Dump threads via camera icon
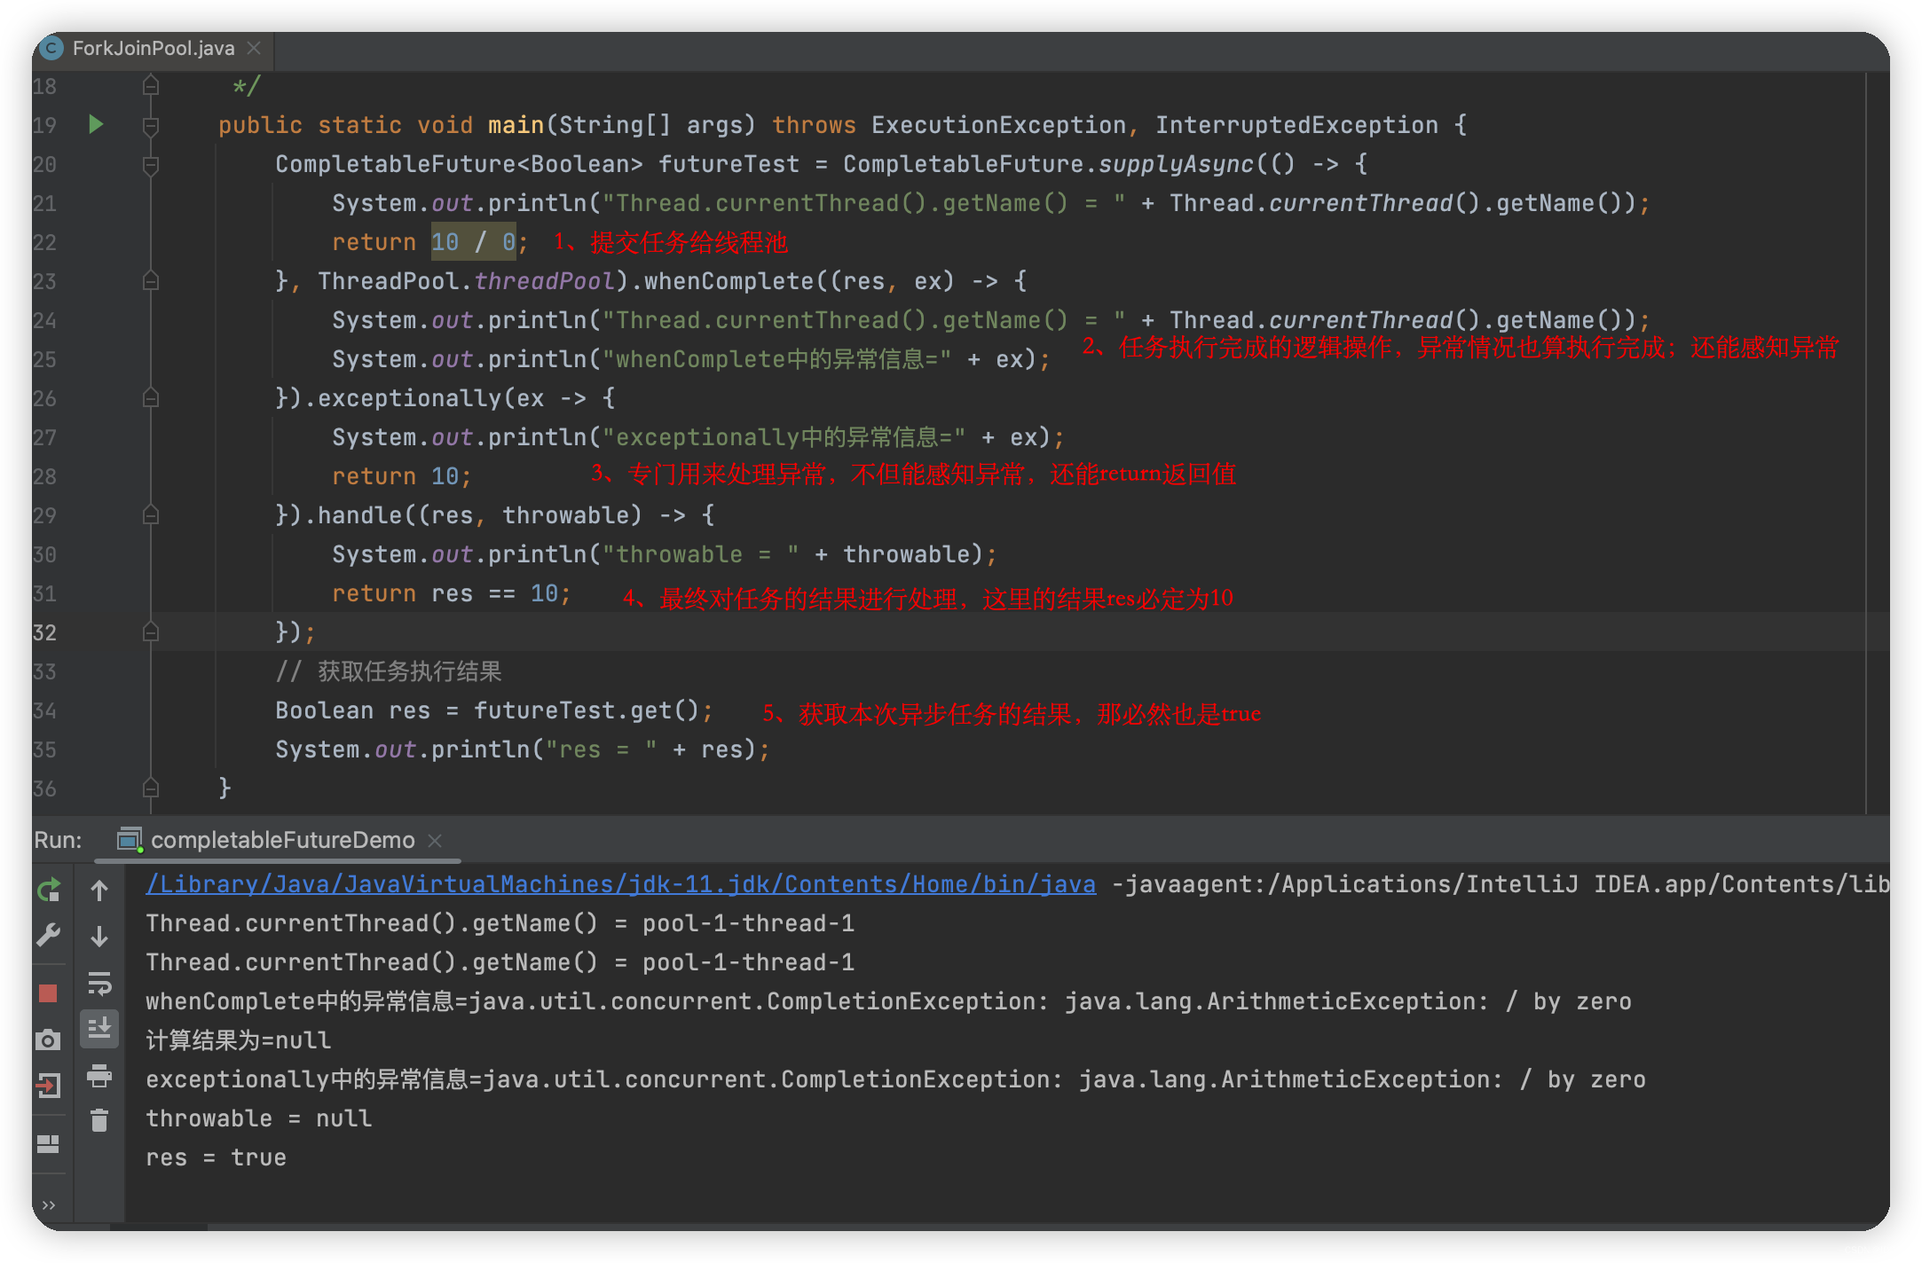This screenshot has height=1263, width=1922. point(49,1039)
